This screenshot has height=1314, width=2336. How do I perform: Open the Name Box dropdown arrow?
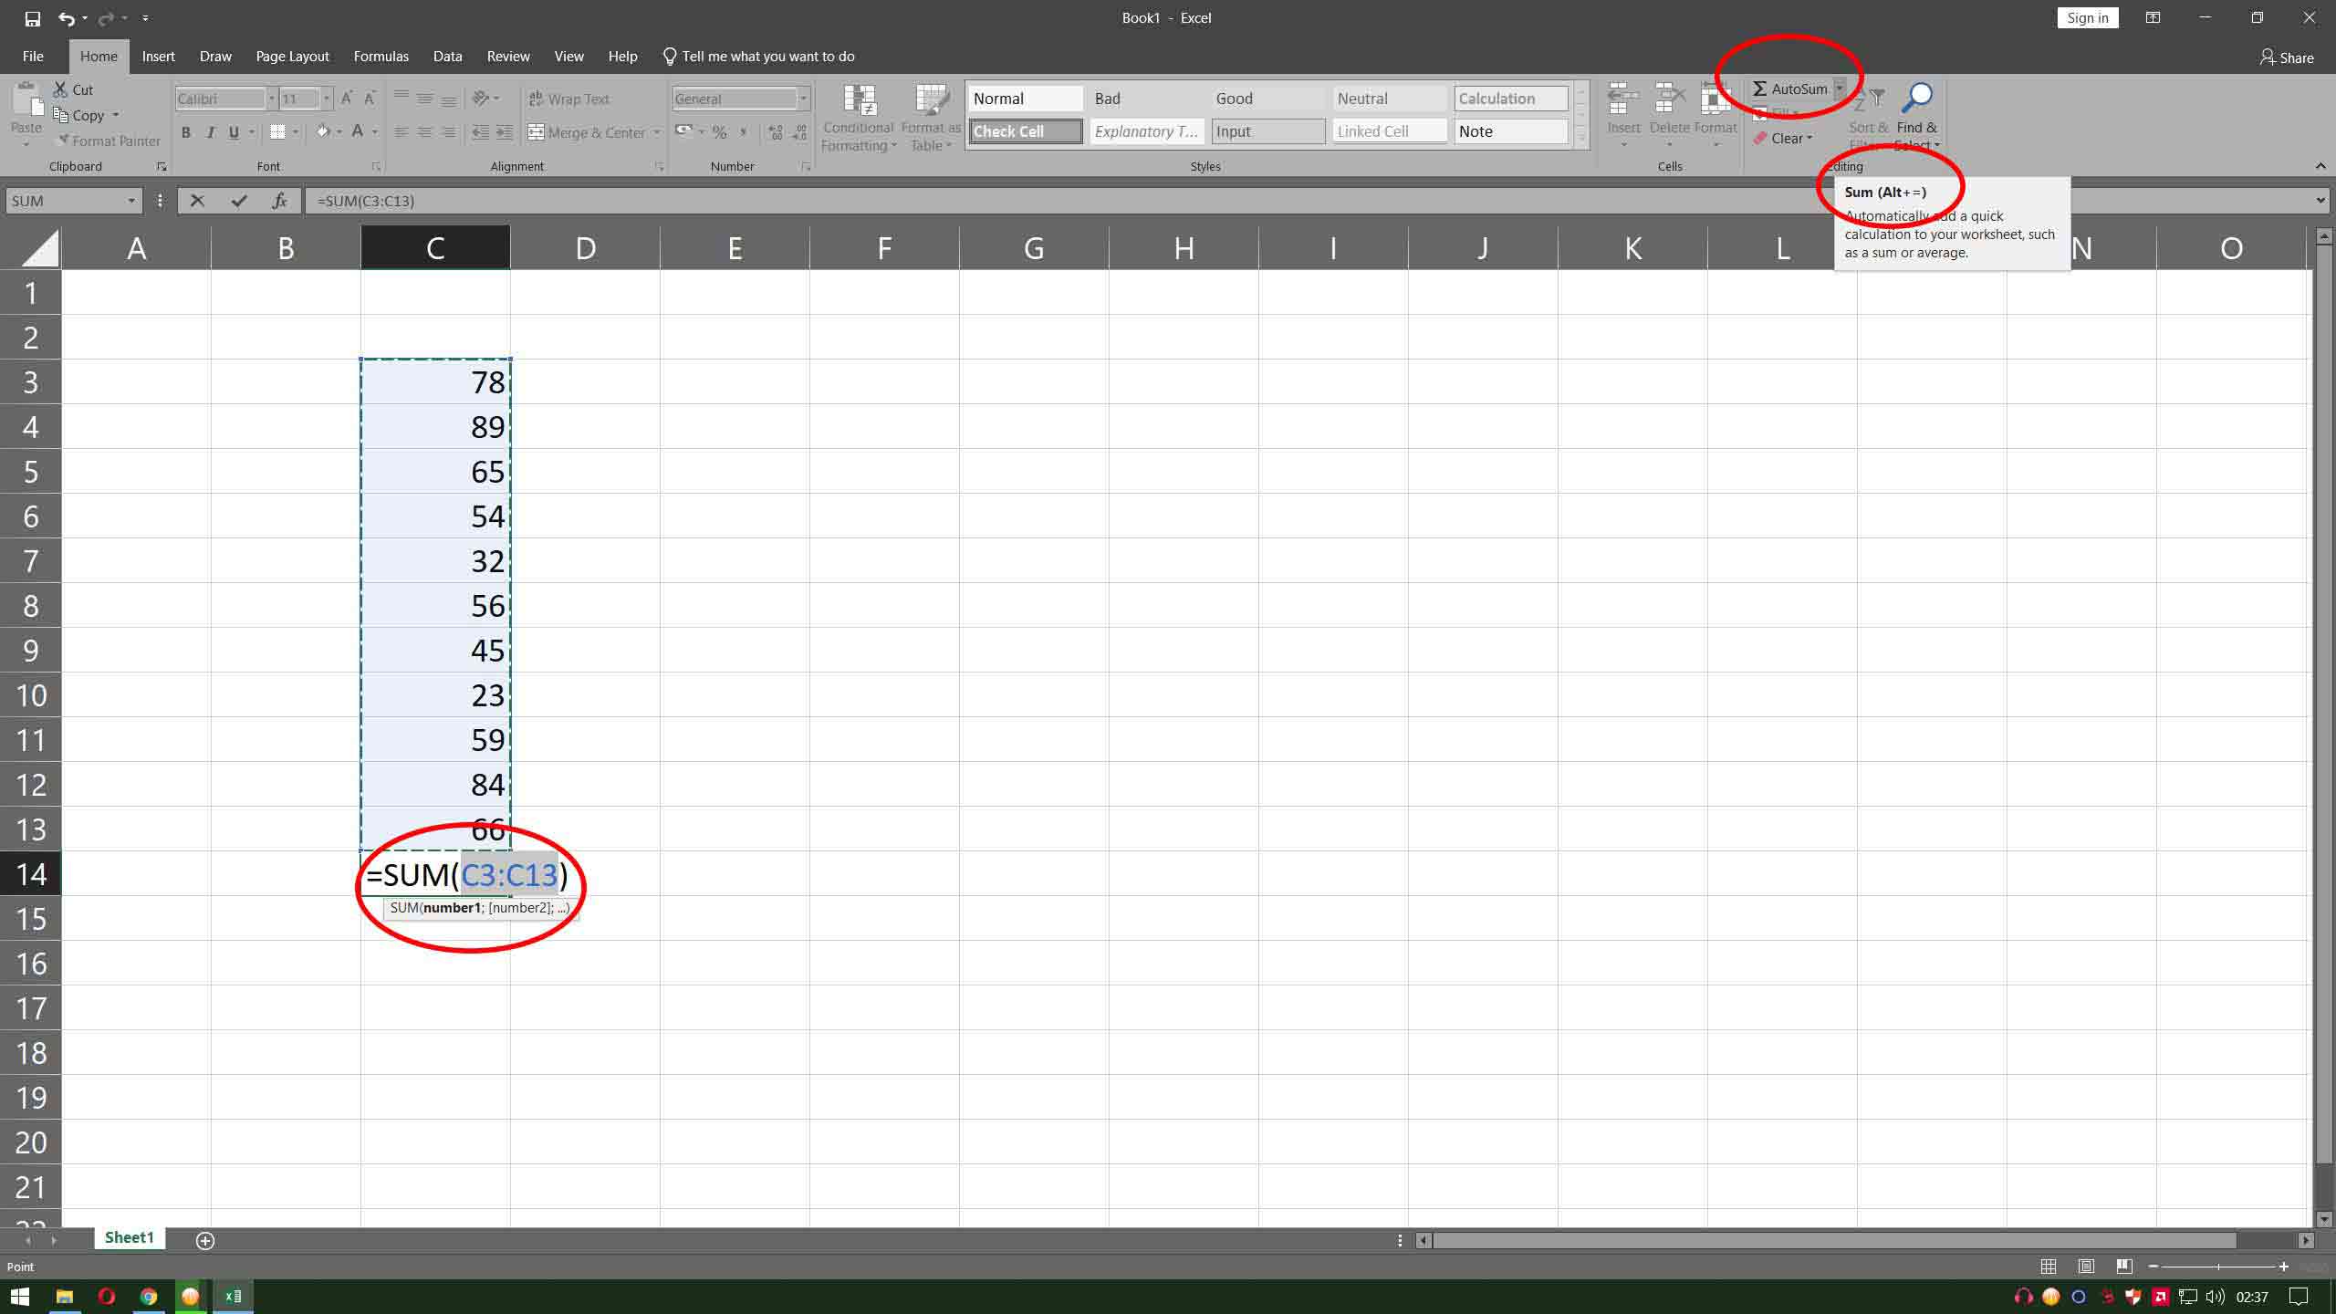[x=131, y=201]
